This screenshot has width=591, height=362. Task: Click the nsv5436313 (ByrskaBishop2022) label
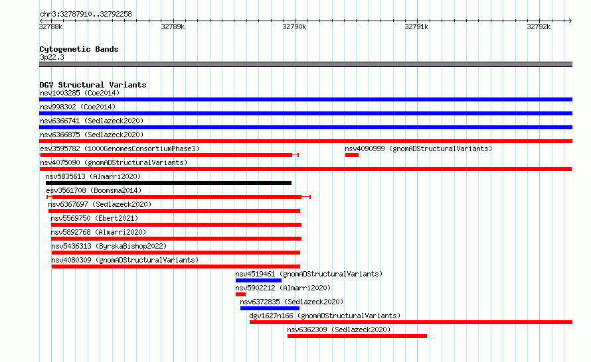[x=109, y=246]
